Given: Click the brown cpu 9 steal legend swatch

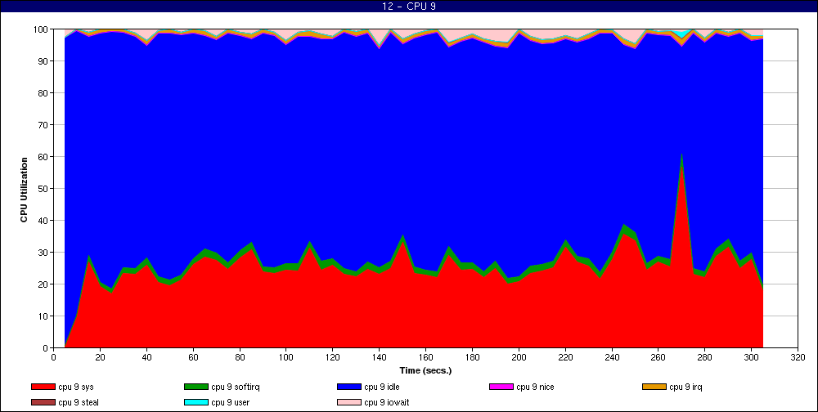Looking at the screenshot, I should coord(43,403).
